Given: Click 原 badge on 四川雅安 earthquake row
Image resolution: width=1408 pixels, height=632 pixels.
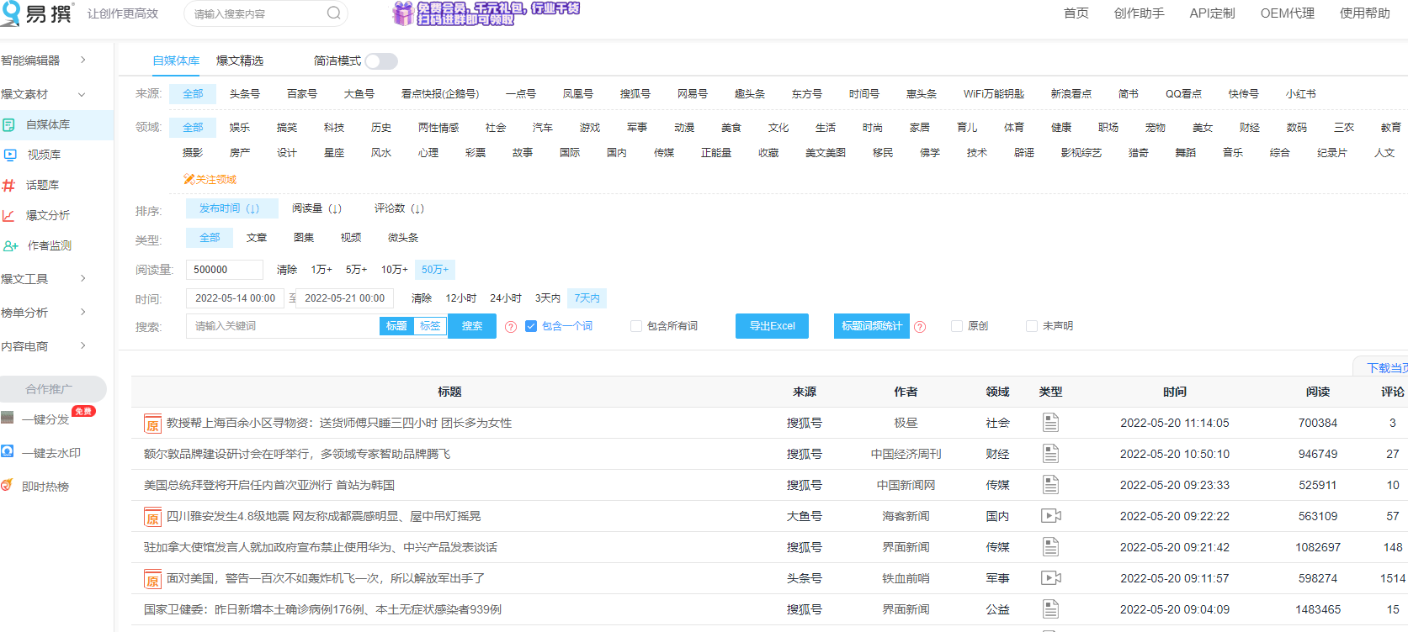Looking at the screenshot, I should click(x=152, y=517).
